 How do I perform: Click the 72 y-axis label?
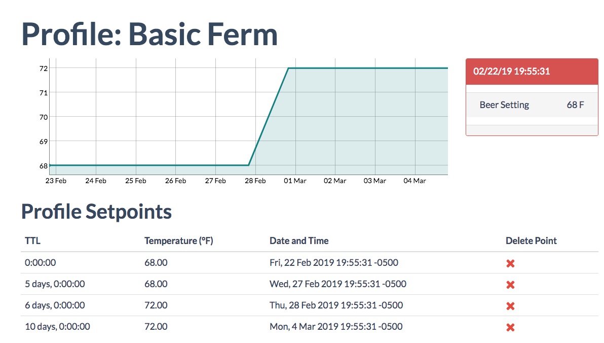44,68
